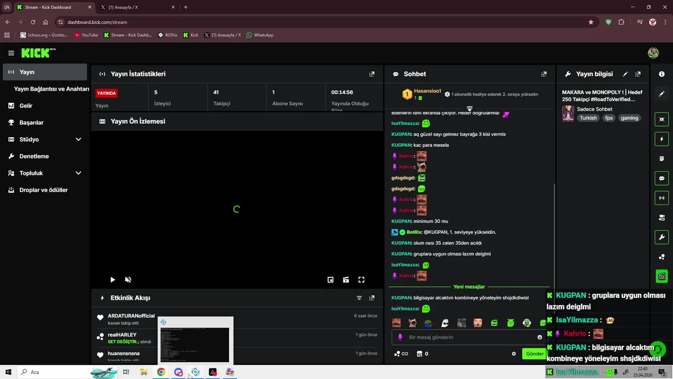Image resolution: width=673 pixels, height=379 pixels.
Task: Pop out the Yayın İstatistikleri panel
Action: coord(372,74)
